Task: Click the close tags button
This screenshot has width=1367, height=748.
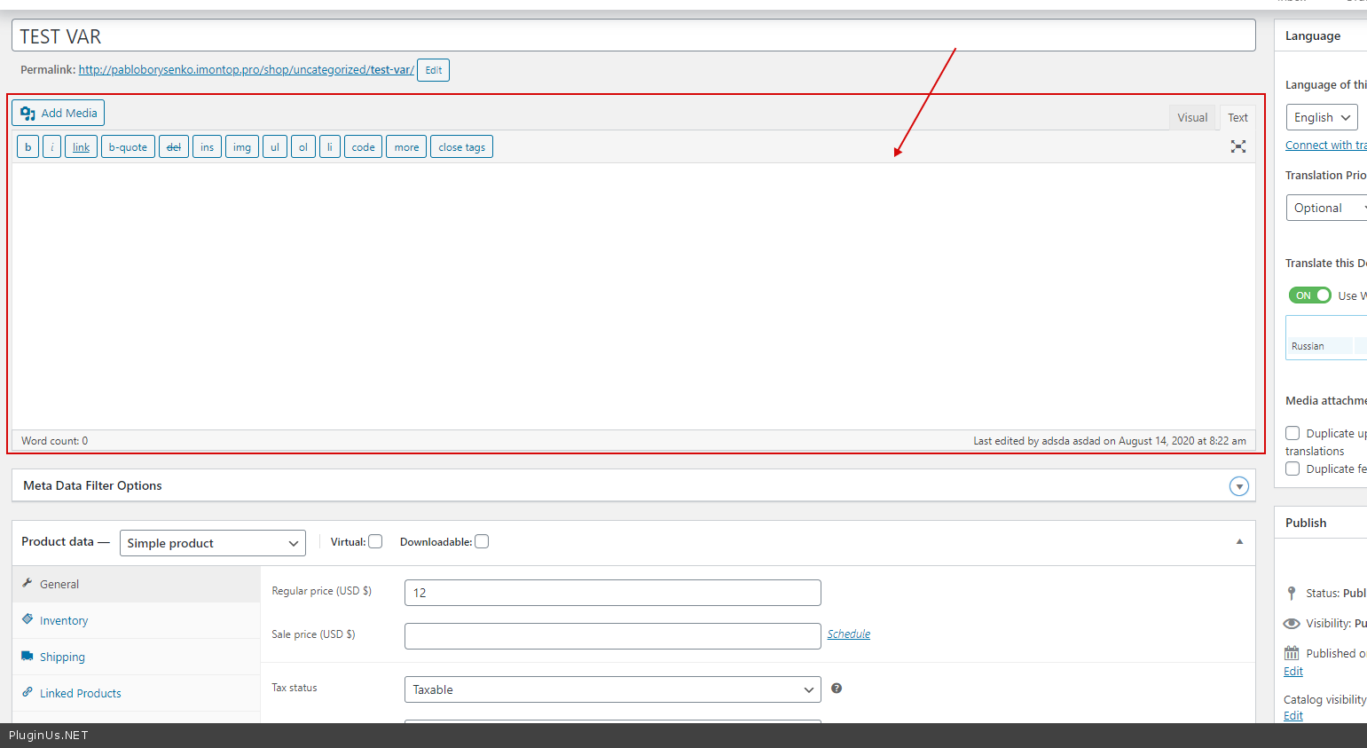Action: tap(461, 146)
